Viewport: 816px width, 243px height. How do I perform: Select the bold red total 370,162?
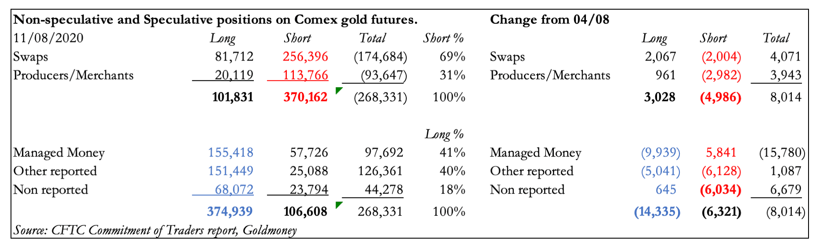[305, 97]
